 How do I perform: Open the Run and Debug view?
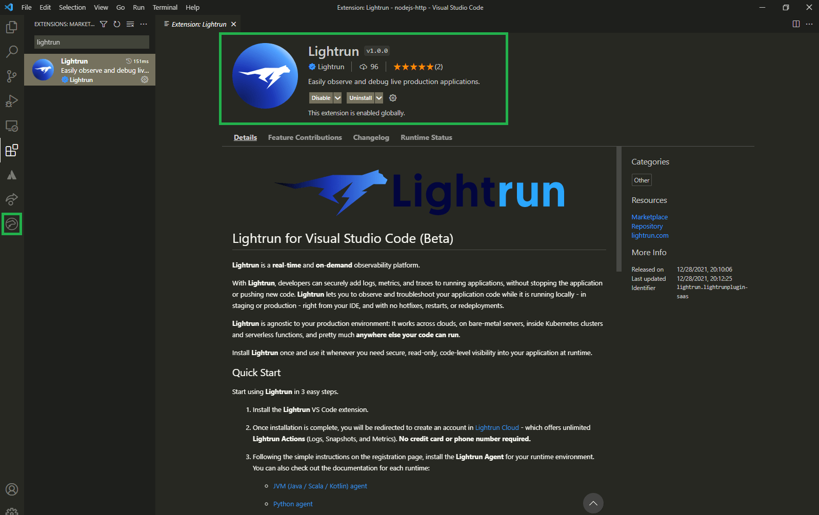[11, 101]
